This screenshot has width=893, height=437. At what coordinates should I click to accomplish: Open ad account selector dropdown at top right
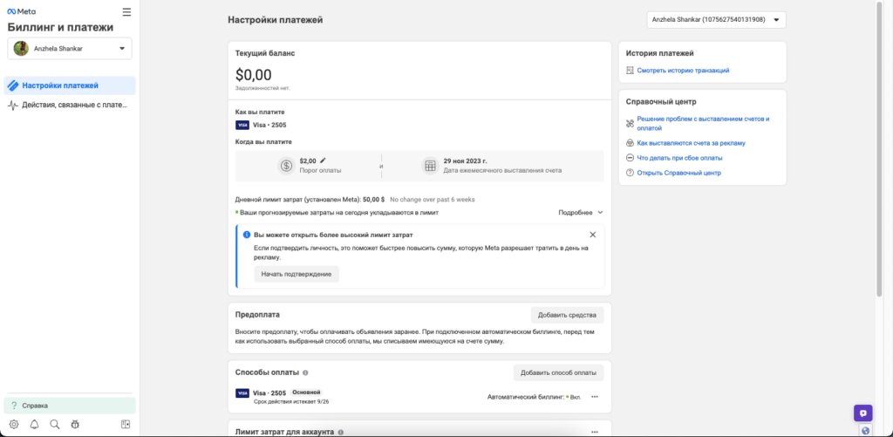pyautogui.click(x=717, y=20)
